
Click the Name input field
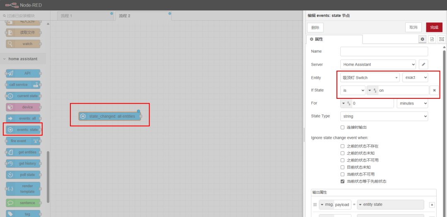384,52
